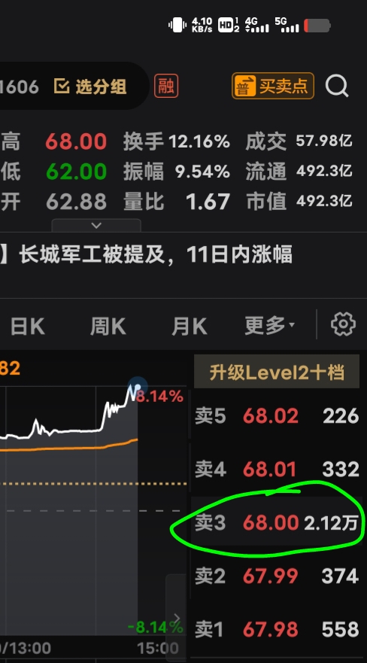Switch to the 周K tab
The height and width of the screenshot is (663, 367).
[x=108, y=327]
